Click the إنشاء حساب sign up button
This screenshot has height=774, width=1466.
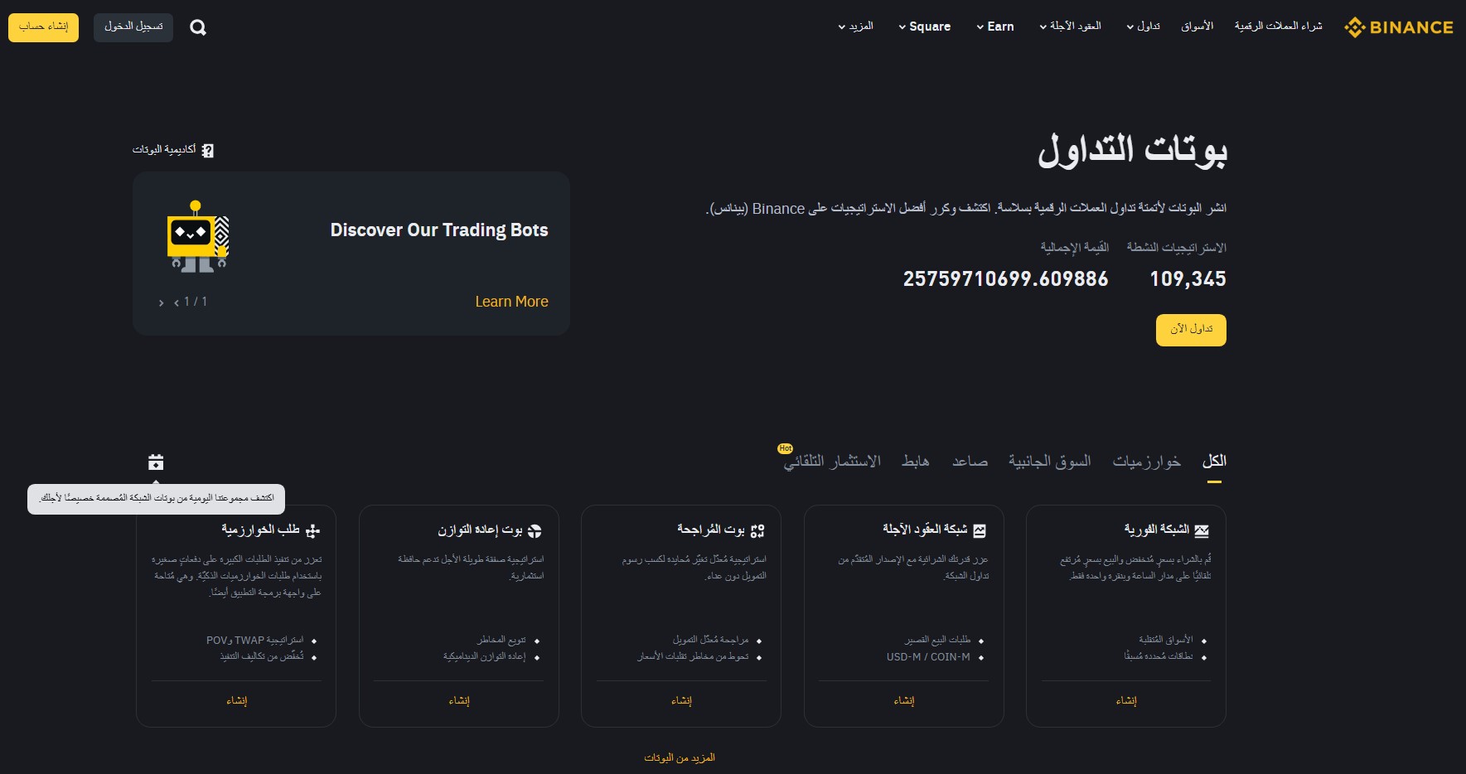[x=44, y=27]
